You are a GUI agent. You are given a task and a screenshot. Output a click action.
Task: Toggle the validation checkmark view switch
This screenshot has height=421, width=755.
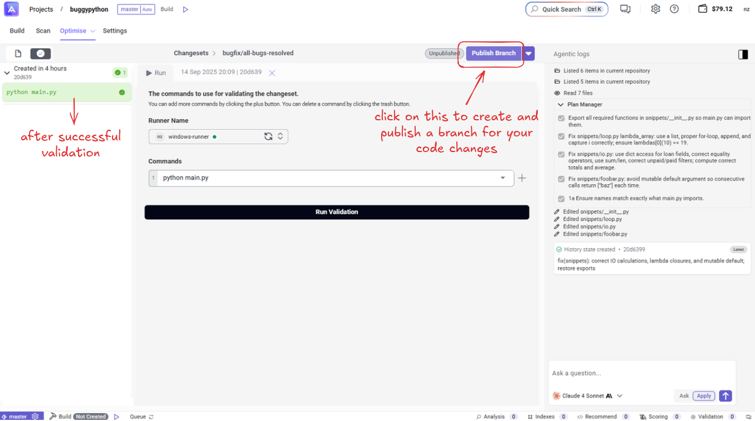pos(41,53)
